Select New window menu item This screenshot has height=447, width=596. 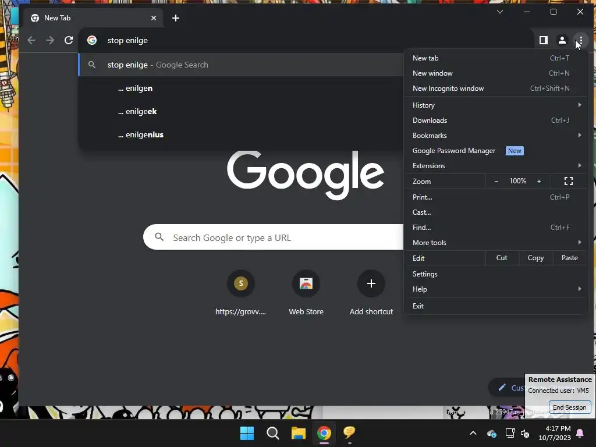click(x=496, y=73)
